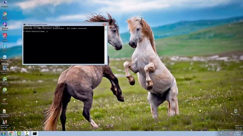Screen dimensions: 243x136
Task: Minimize the command prompt window
Action: coord(96,24)
